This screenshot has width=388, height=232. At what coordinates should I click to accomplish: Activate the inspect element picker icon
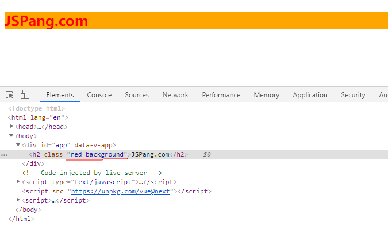[10, 94]
